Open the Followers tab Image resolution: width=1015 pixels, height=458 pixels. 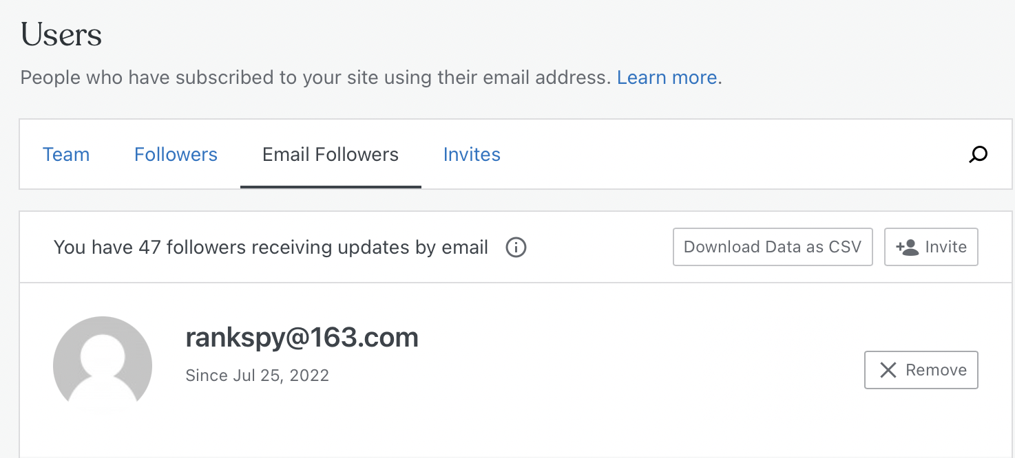coord(176,155)
